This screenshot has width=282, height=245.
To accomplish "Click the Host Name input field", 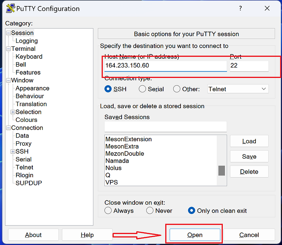I will click(x=165, y=65).
